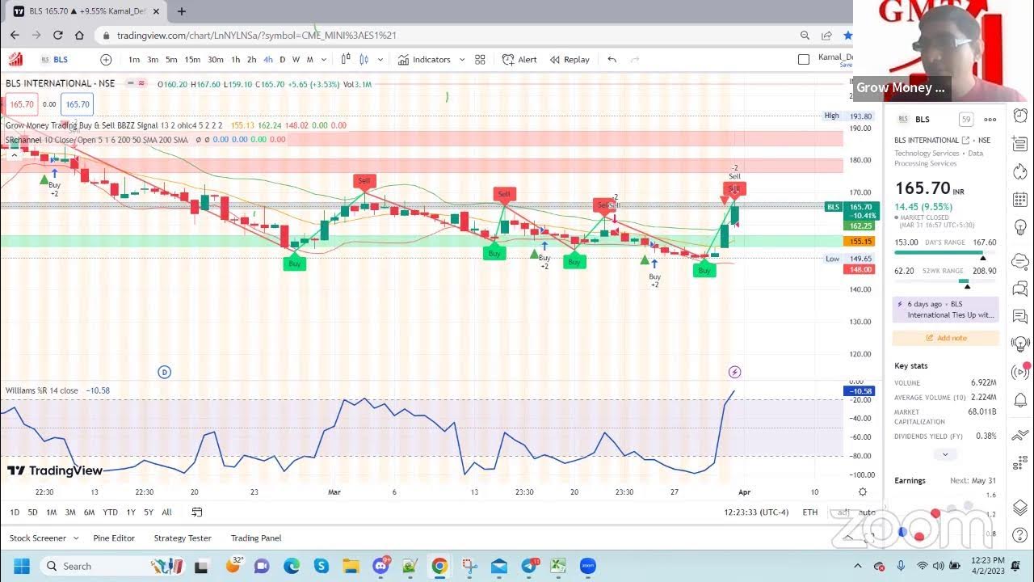
Task: Select the 1m timeframe
Action: 134,60
